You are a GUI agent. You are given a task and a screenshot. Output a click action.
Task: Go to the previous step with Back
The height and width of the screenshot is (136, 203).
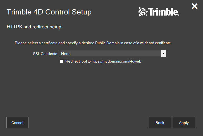tap(160, 123)
